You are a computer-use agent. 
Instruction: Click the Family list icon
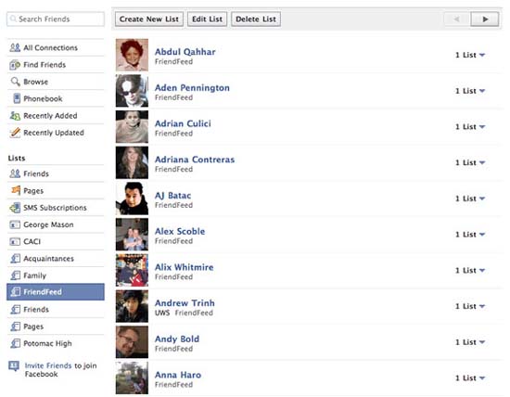click(15, 275)
